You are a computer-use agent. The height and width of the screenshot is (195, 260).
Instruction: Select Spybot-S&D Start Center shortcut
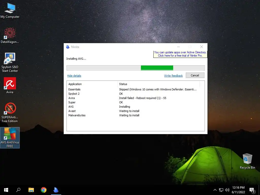click(10, 62)
